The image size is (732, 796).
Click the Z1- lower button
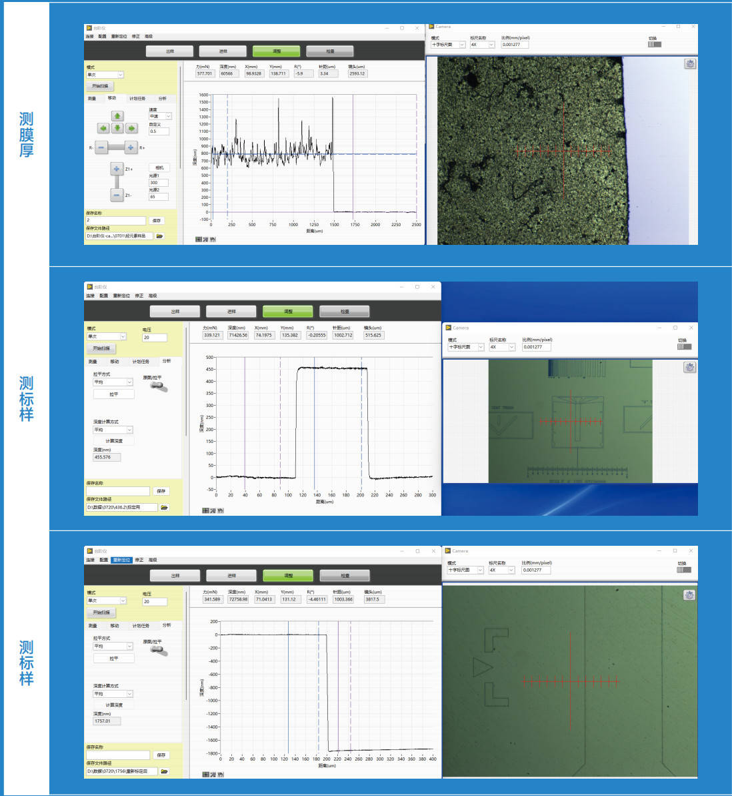117,195
